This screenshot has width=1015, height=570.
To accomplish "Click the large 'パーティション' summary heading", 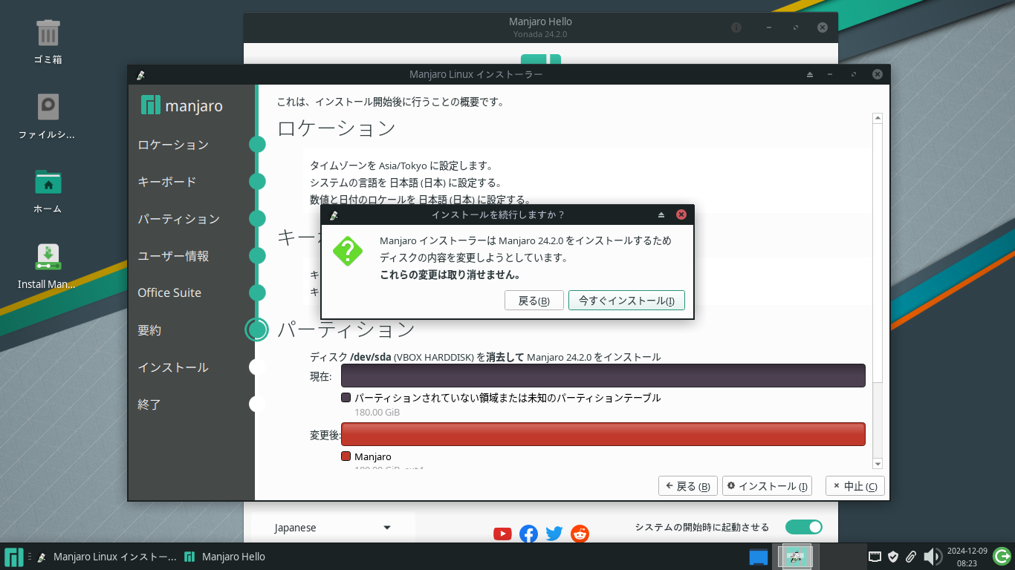I will tap(346, 329).
